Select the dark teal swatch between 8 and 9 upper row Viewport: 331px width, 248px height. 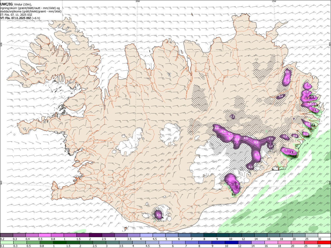point(209,235)
